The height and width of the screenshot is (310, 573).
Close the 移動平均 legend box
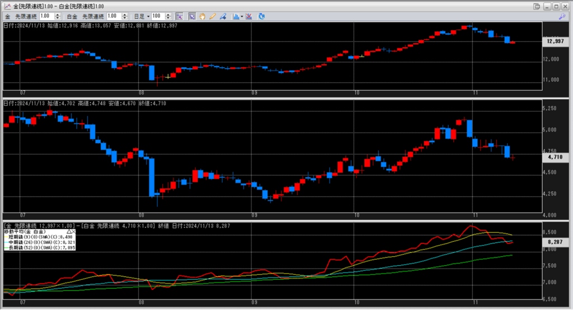[73, 232]
